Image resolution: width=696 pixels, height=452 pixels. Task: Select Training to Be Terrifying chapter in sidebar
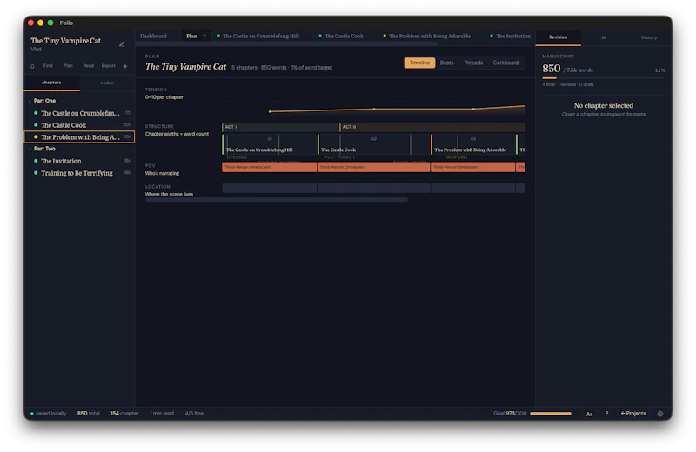tap(79, 173)
